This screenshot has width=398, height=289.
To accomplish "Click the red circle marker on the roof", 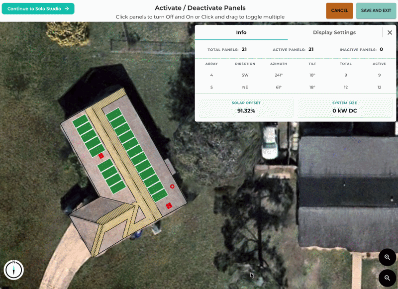I will coord(172,187).
